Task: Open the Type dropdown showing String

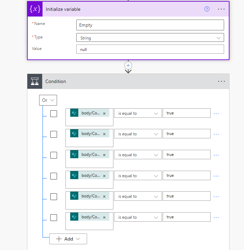Action: point(150,38)
